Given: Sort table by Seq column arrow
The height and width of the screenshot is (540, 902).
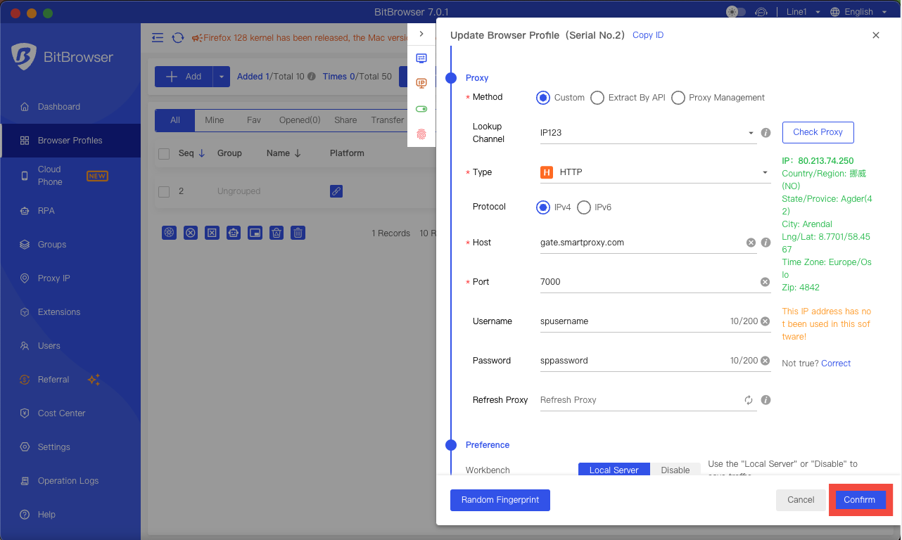Looking at the screenshot, I should pos(202,153).
